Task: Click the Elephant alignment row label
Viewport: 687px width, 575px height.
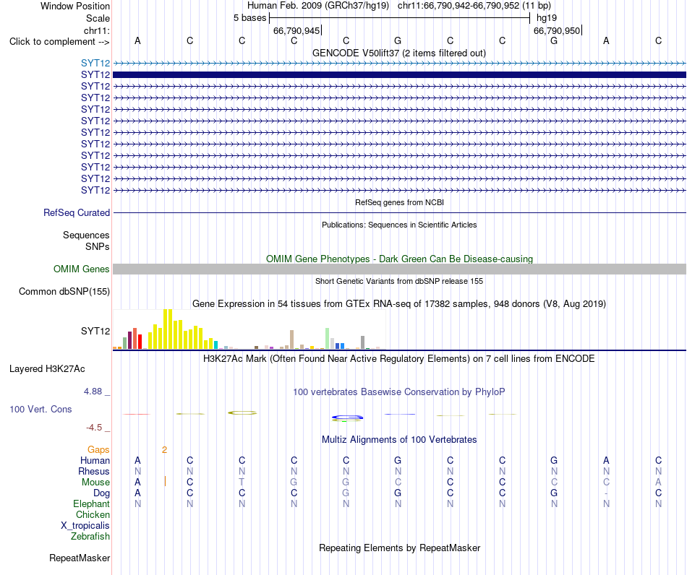Action: coord(92,504)
